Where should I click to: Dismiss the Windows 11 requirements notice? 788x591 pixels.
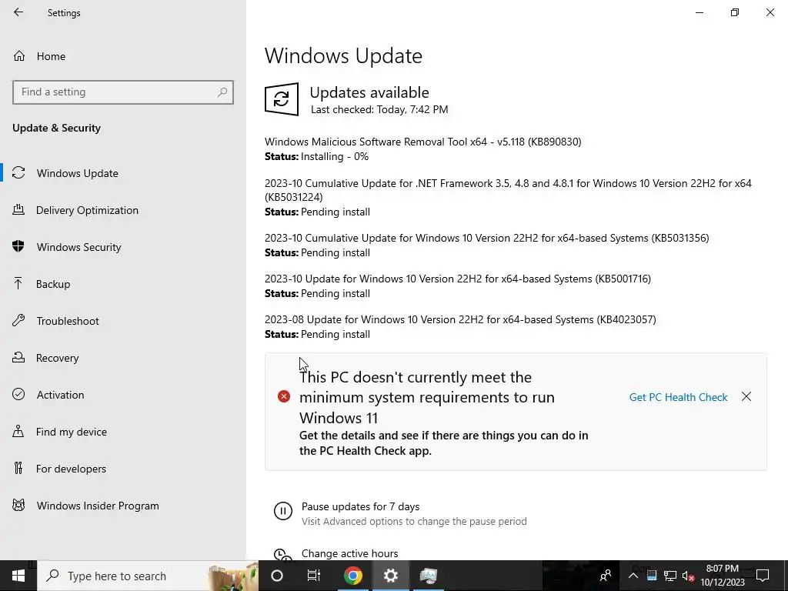click(746, 396)
